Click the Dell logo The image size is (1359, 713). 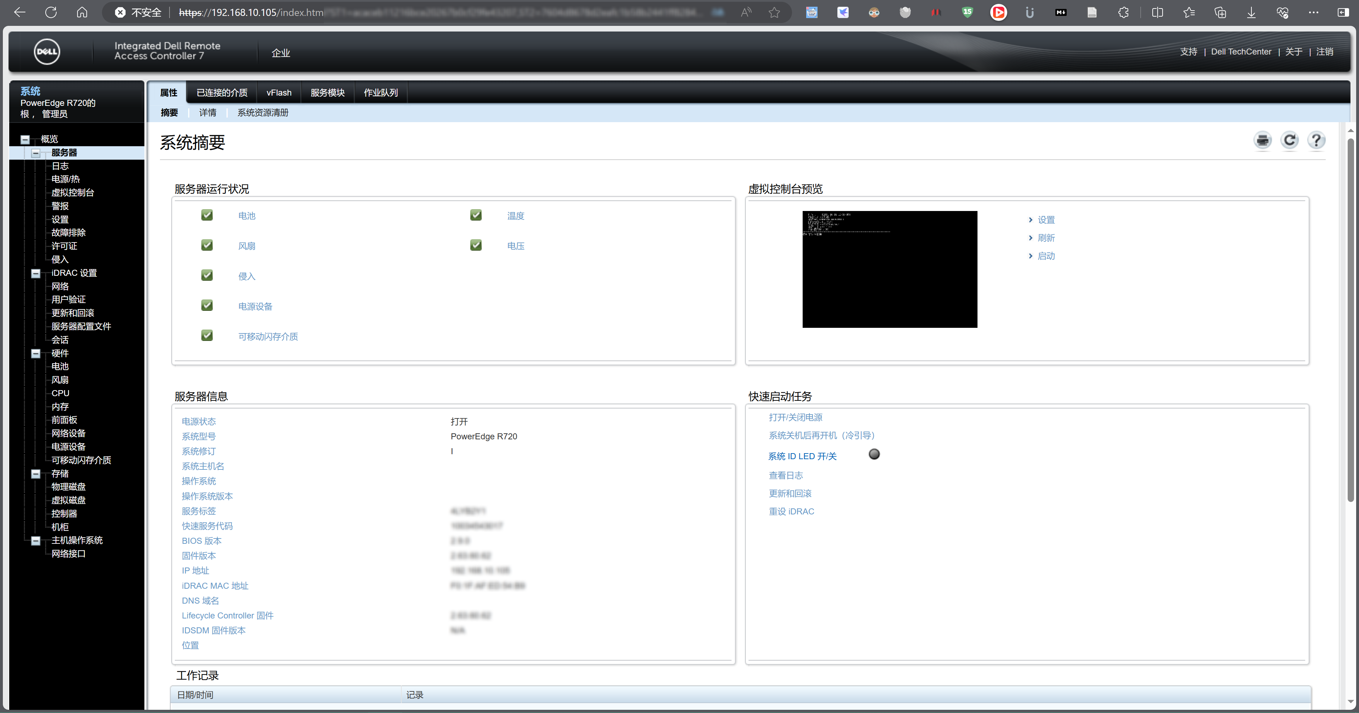tap(47, 52)
